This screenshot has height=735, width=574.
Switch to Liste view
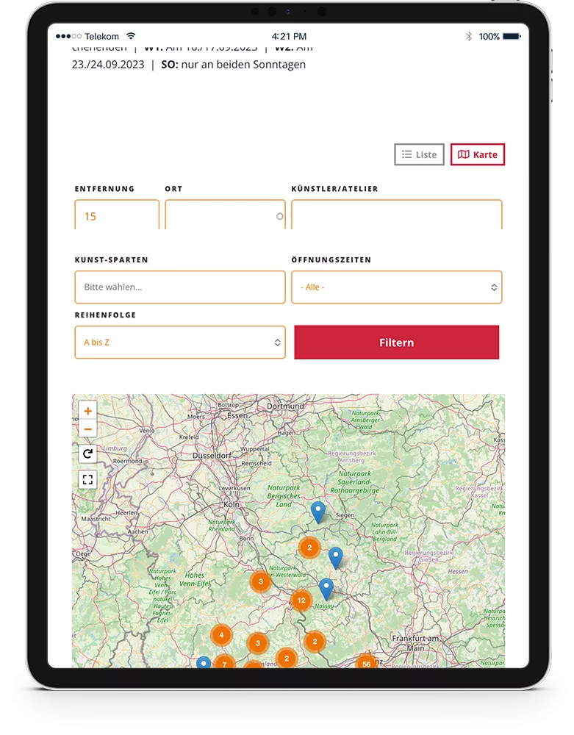[419, 154]
